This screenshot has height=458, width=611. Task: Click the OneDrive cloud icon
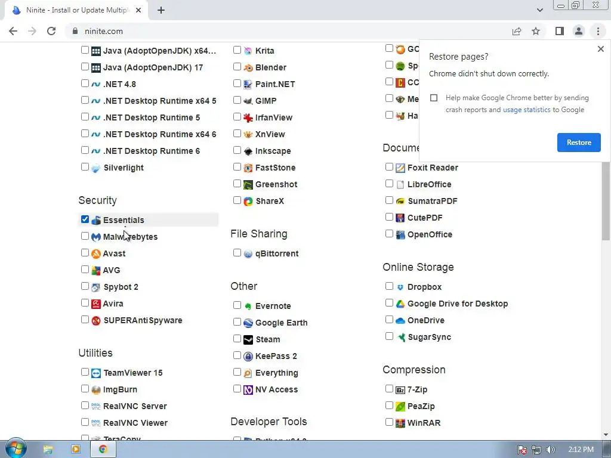point(400,320)
